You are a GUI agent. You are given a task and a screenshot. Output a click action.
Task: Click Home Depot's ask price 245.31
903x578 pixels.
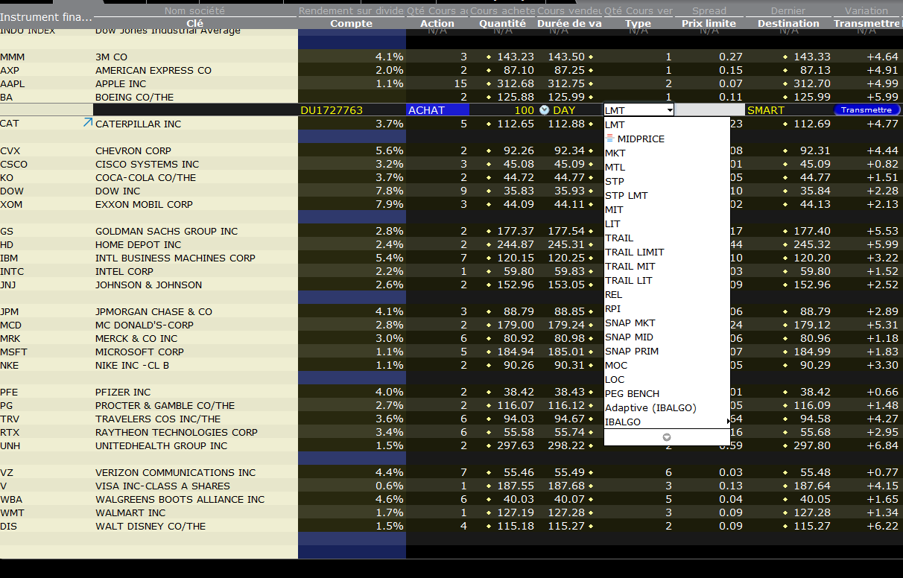point(566,244)
